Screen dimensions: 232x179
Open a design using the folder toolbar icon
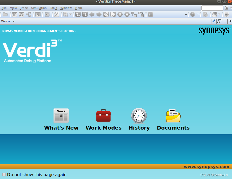[x=5, y=14]
